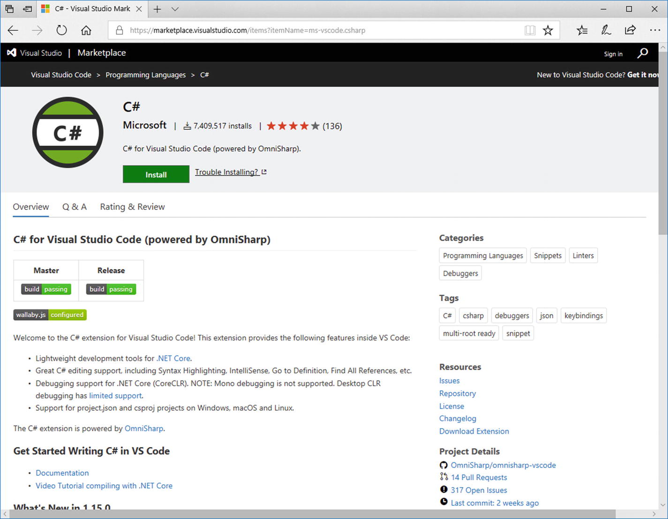668x519 pixels.
Task: Open the tab overview icon
Action: point(9,9)
